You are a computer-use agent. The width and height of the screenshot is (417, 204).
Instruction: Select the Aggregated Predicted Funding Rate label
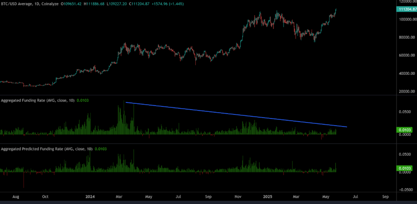(x=45, y=149)
